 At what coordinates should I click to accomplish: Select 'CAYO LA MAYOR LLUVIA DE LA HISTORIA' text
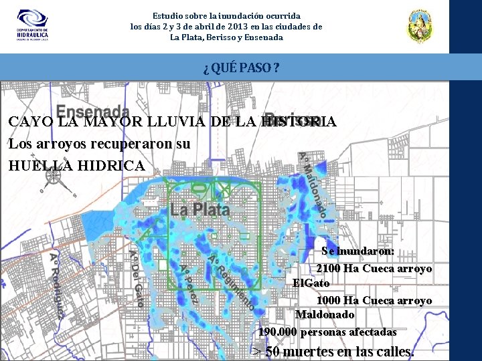click(172, 122)
